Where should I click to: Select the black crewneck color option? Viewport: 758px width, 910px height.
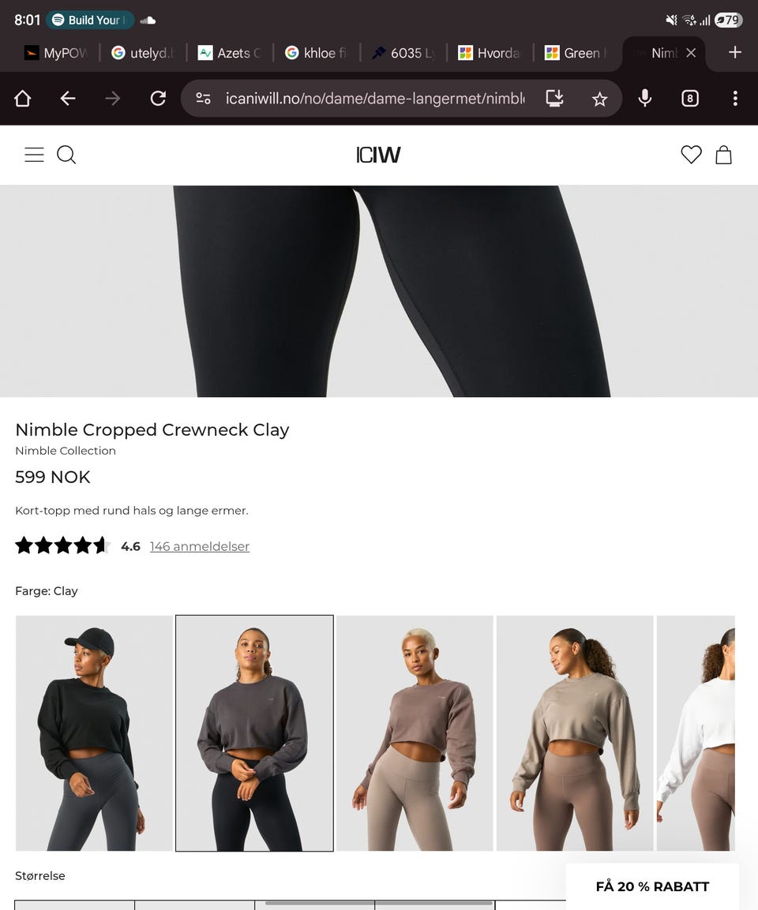[94, 733]
